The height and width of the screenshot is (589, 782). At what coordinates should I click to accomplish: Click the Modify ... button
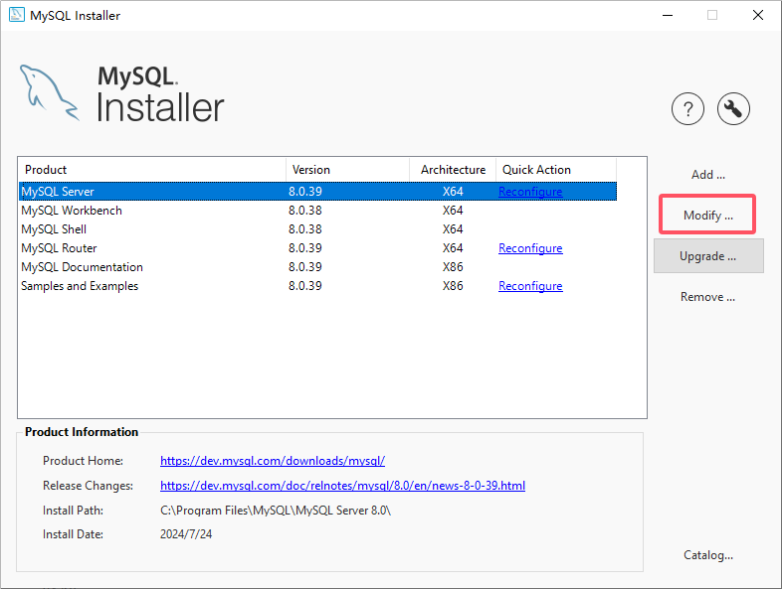click(708, 216)
